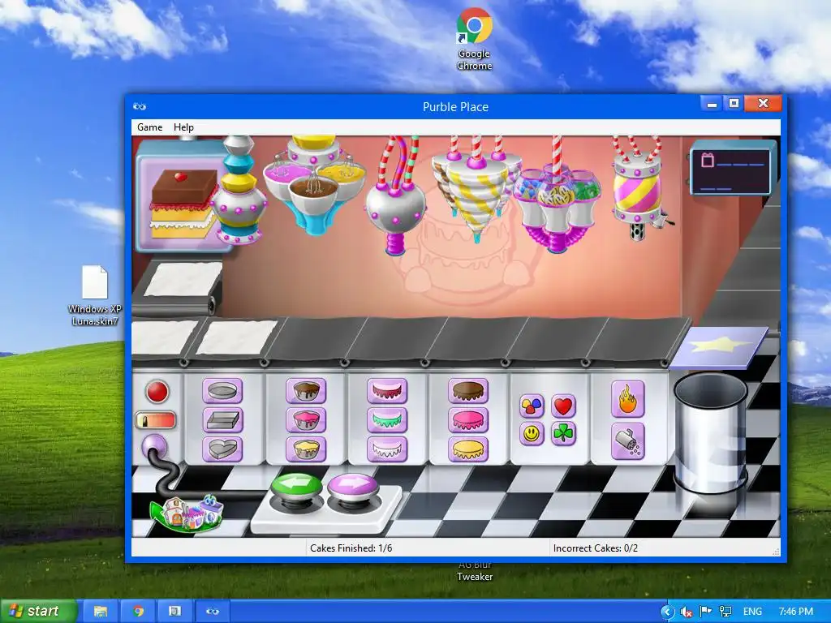Open the third taskbar app icon
The height and width of the screenshot is (623, 831).
tap(174, 612)
